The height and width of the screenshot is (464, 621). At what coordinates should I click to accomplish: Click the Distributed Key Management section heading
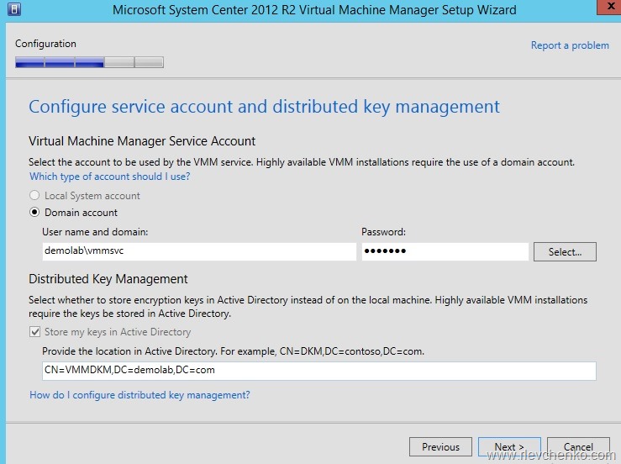108,279
